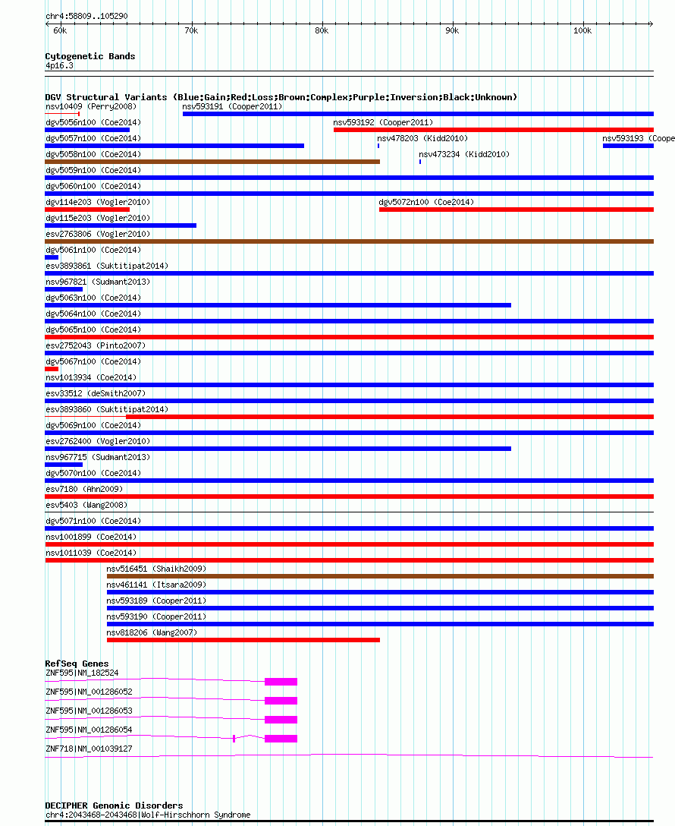Select the RefSeq Genes track title

[77, 664]
